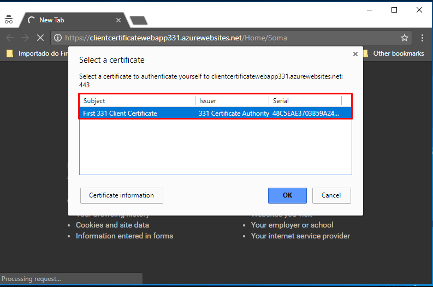Open a new tab with the tab button

pyautogui.click(x=139, y=20)
